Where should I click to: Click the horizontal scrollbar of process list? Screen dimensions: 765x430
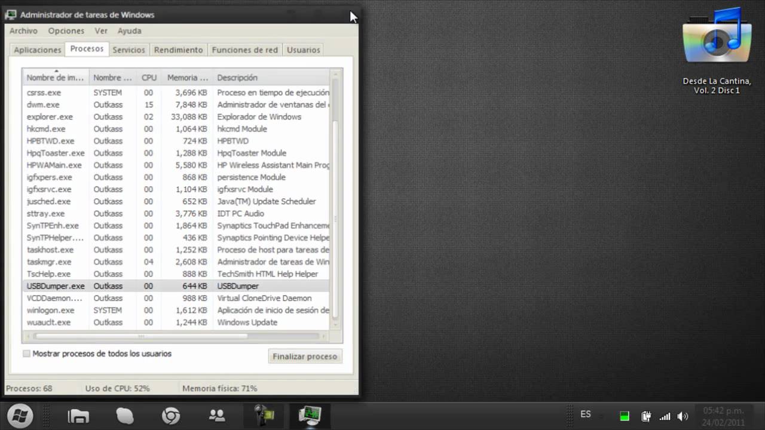(x=176, y=336)
